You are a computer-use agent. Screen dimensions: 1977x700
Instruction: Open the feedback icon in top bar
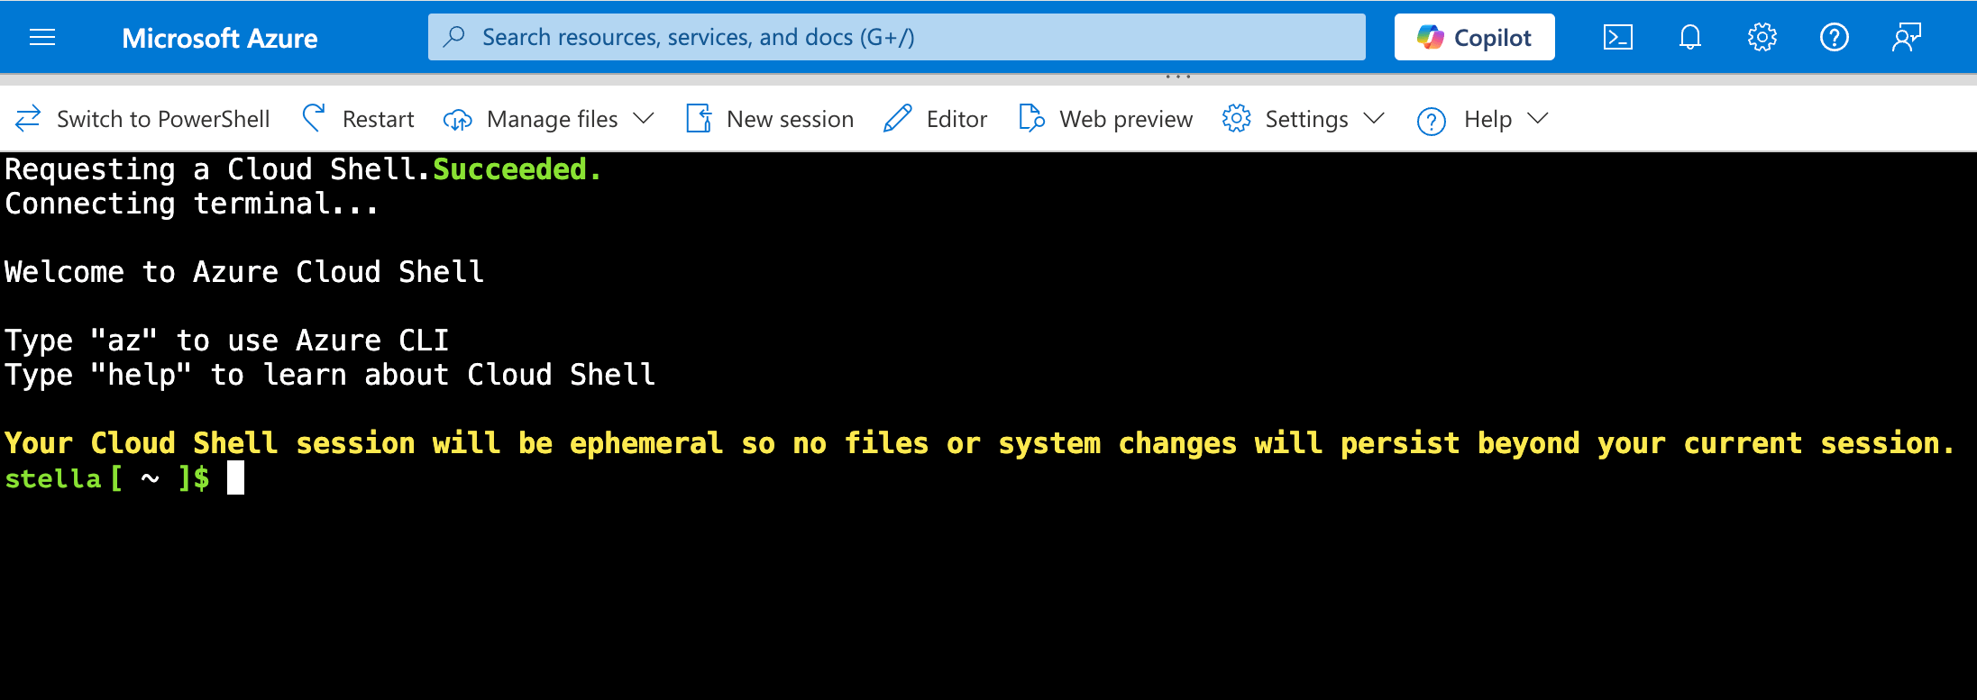click(x=1907, y=37)
